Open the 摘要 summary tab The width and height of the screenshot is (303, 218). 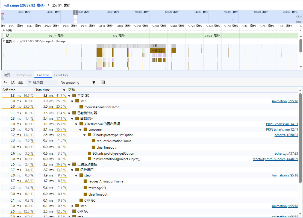pyautogui.click(x=7, y=75)
